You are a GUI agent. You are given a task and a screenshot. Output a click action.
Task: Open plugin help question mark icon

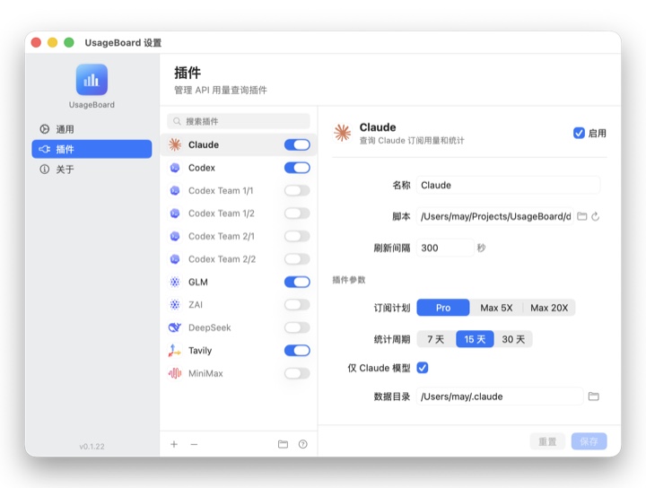pos(303,444)
